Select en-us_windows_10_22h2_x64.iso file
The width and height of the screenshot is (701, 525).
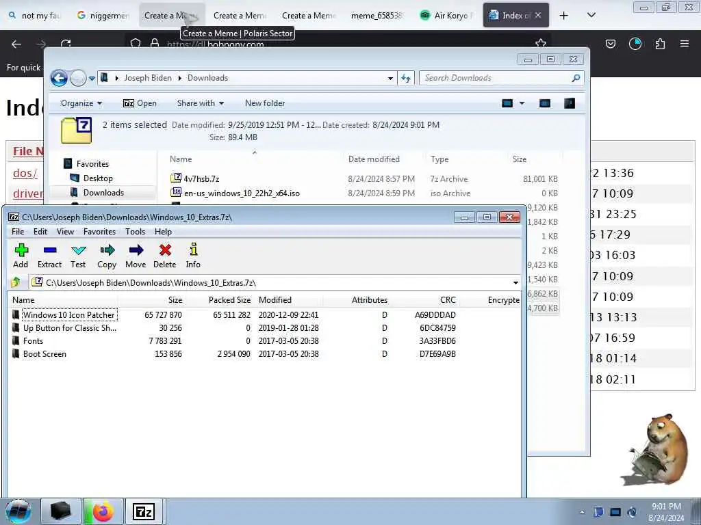[242, 193]
